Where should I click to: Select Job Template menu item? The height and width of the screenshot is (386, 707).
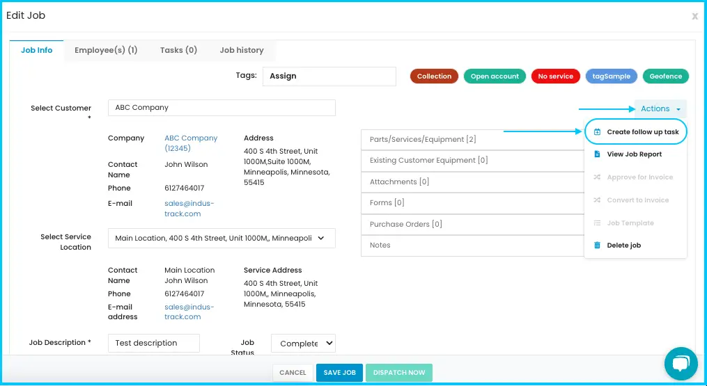pos(636,223)
